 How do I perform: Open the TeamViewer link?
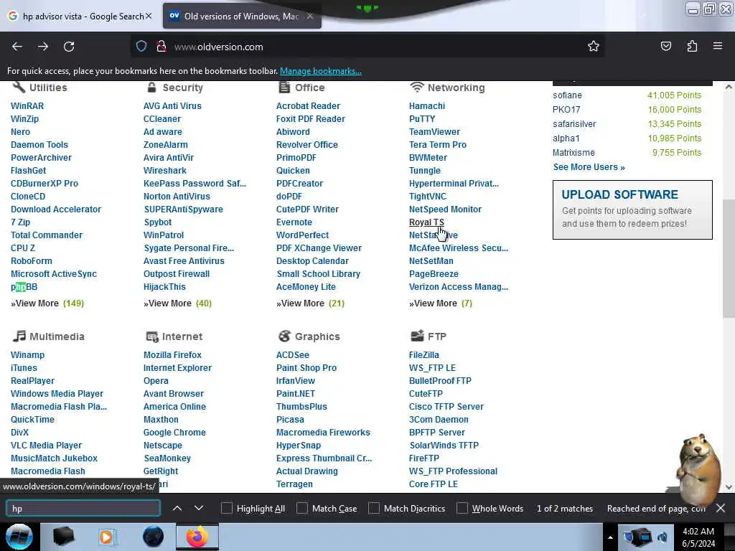(434, 132)
